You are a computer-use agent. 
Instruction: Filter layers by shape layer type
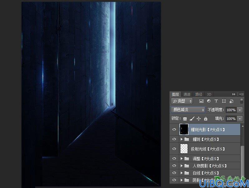[224, 101]
